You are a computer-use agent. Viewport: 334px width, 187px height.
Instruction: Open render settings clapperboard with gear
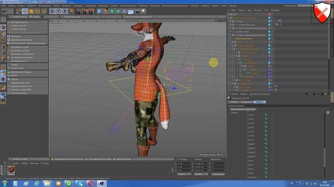pos(92,11)
